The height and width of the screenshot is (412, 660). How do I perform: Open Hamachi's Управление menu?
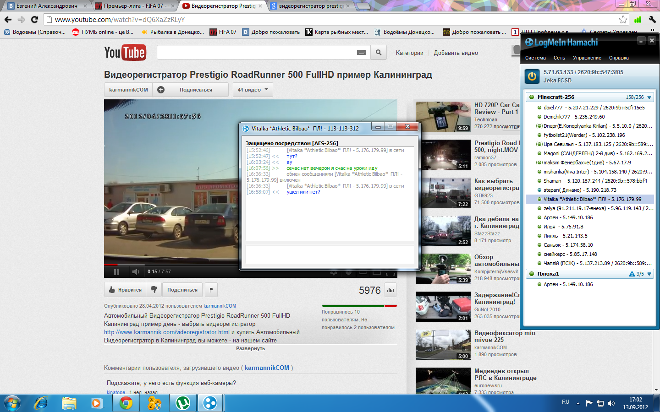click(587, 58)
